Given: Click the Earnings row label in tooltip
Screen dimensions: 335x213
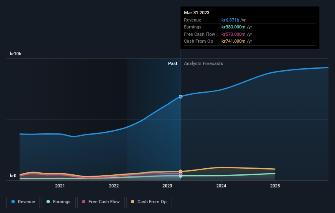Looking at the screenshot, I should [193, 27].
